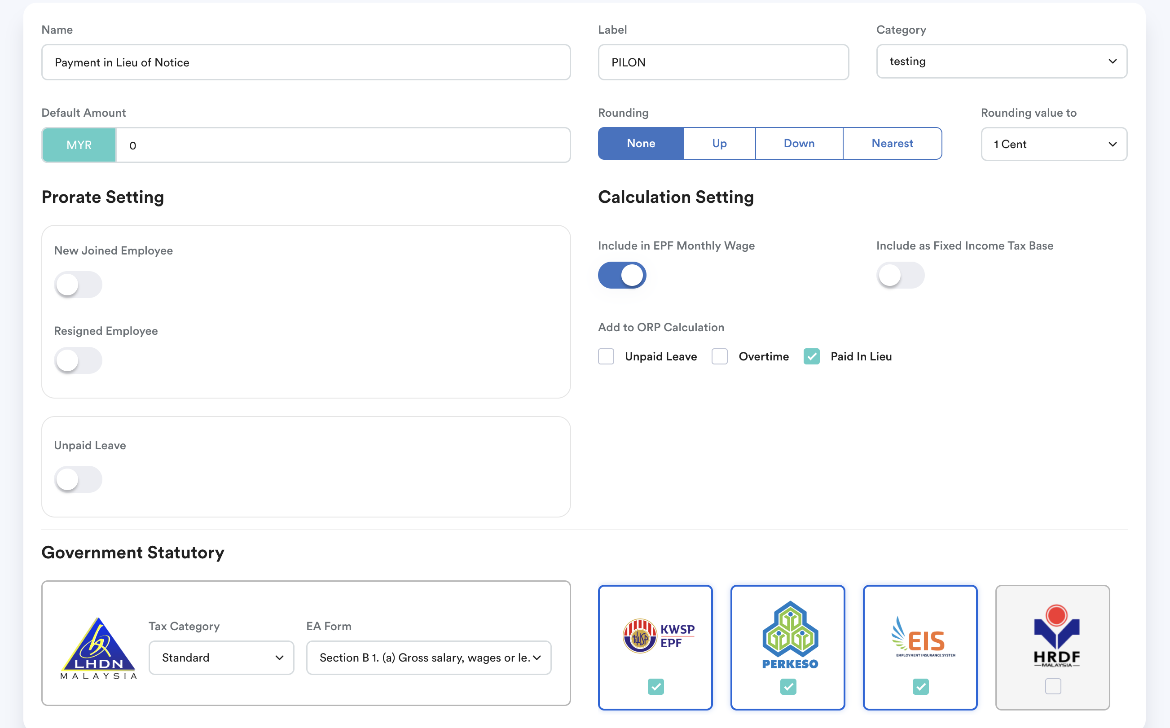The width and height of the screenshot is (1170, 728).
Task: Check the Unpaid Leave ORP checkbox
Action: pyautogui.click(x=606, y=357)
